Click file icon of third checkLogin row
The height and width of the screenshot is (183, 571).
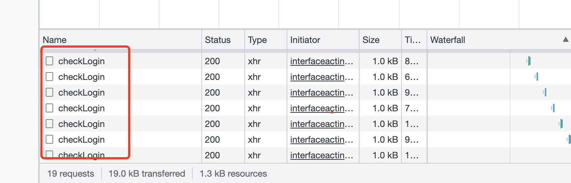(x=49, y=92)
